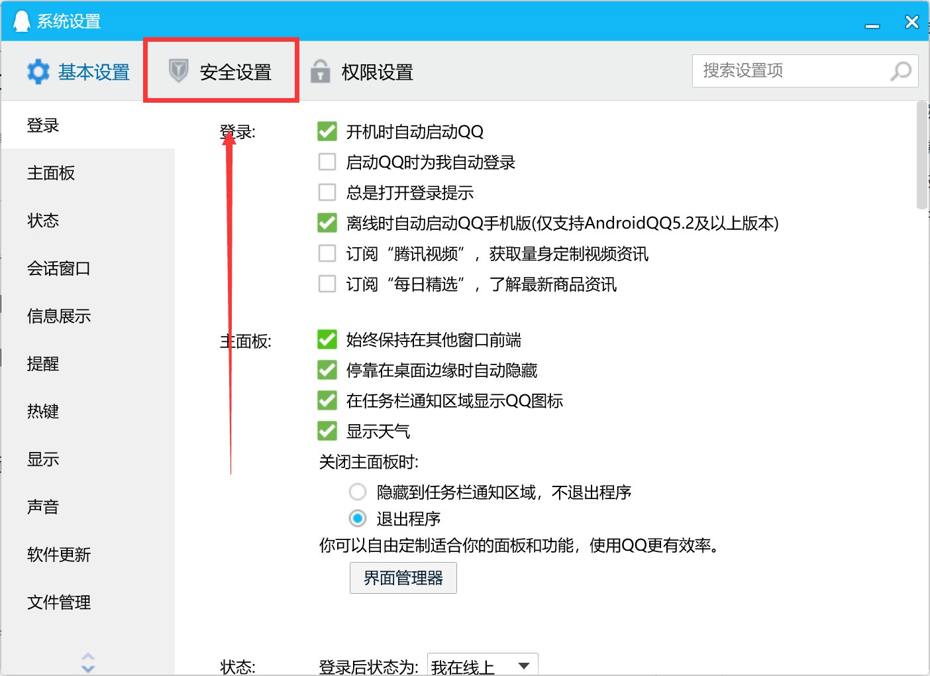Uncheck 离线时自动启动QQ手机版

327,223
